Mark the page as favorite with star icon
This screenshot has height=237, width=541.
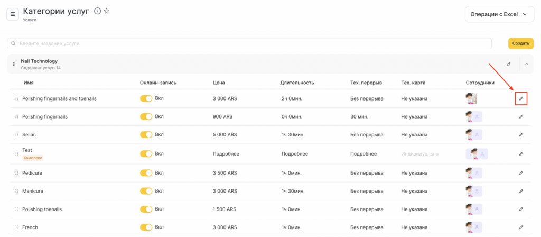pyautogui.click(x=107, y=11)
